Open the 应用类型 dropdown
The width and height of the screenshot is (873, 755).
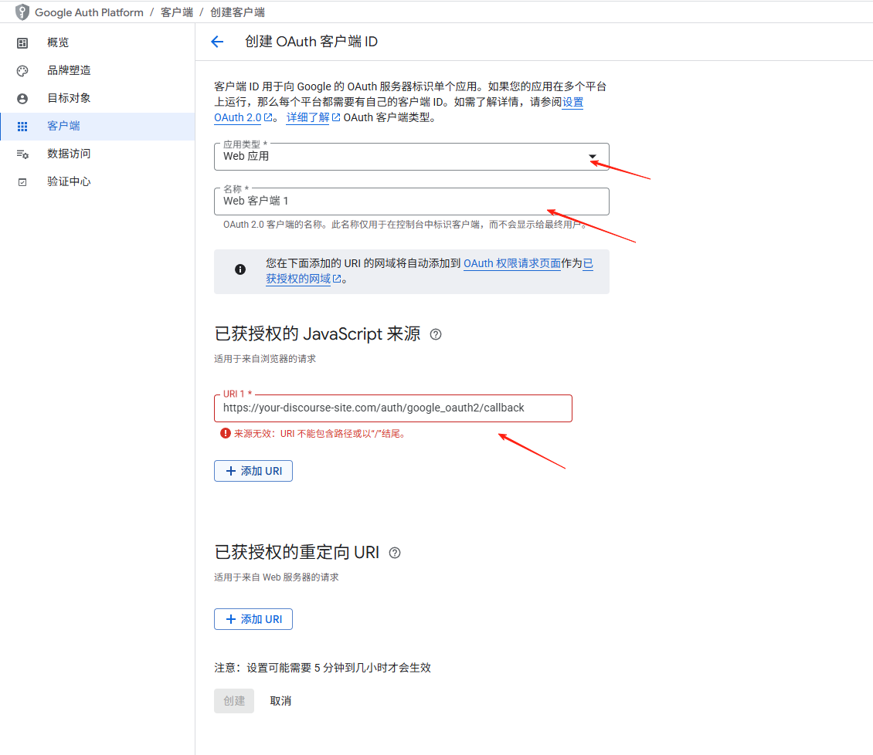click(x=412, y=157)
